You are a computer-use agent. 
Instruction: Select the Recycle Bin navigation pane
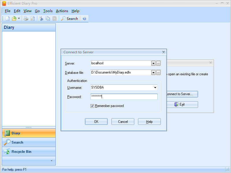(29, 152)
